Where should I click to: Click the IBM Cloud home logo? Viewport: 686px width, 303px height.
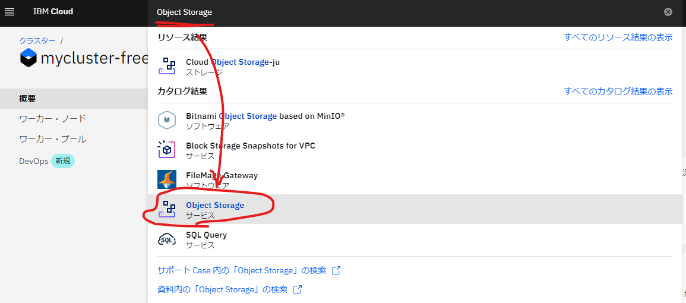coord(53,12)
